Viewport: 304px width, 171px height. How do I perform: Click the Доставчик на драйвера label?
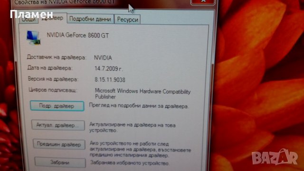point(57,57)
